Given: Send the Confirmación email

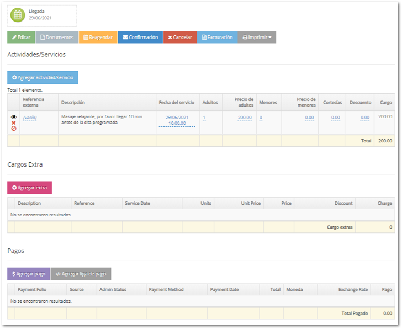Looking at the screenshot, I should point(140,38).
